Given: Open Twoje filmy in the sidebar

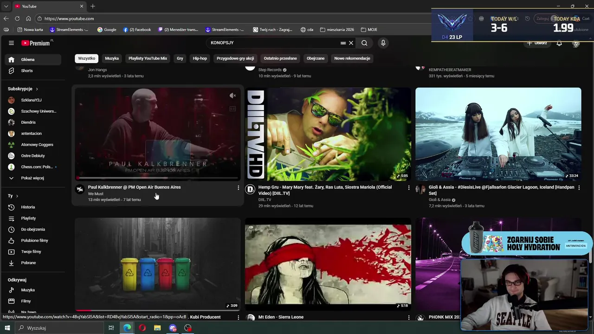Looking at the screenshot, I should click(33, 251).
